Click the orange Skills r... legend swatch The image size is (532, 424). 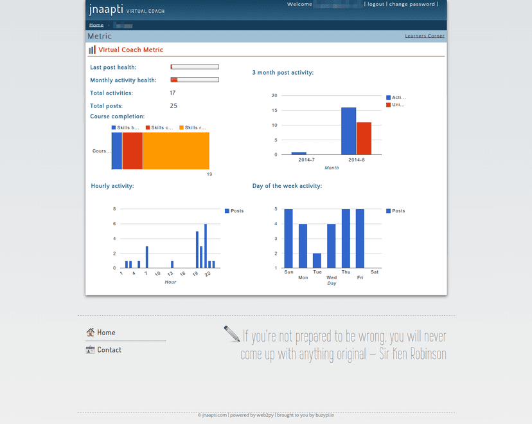[182, 128]
